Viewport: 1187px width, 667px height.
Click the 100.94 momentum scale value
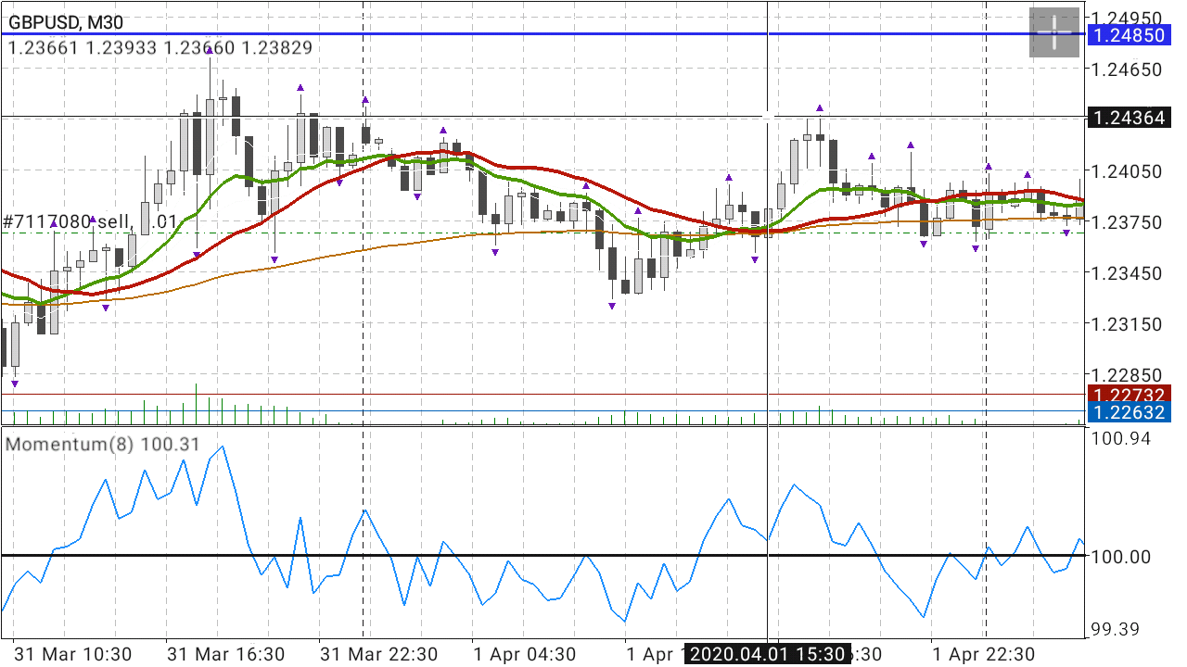(x=1122, y=437)
